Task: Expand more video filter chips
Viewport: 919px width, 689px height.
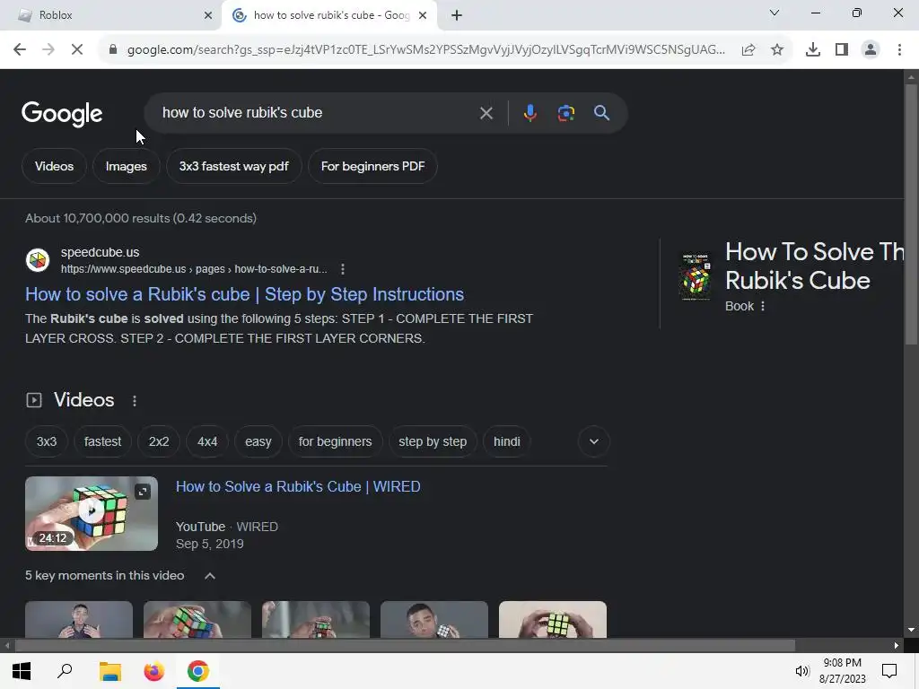Action: (594, 441)
